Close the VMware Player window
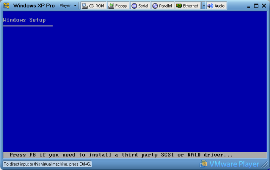Image resolution: width=270 pixels, height=170 pixels. point(264,5)
